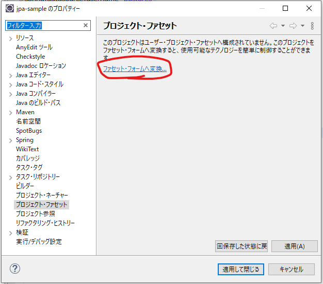Viewport: 323px width, 284px height.
Task: Select Java のビルド・パス item
Action: 38,103
